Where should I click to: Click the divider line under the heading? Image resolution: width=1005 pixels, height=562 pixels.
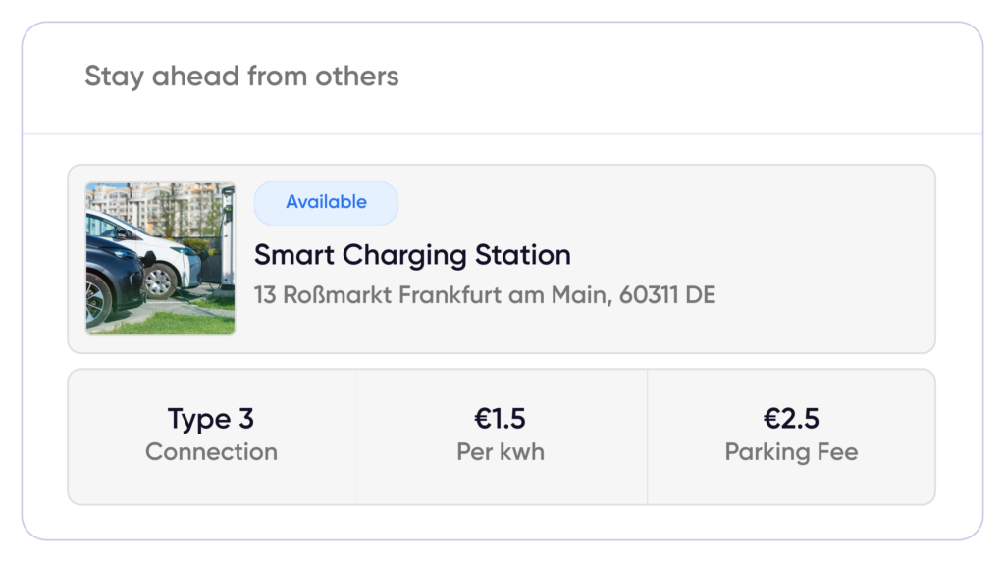coord(502,134)
